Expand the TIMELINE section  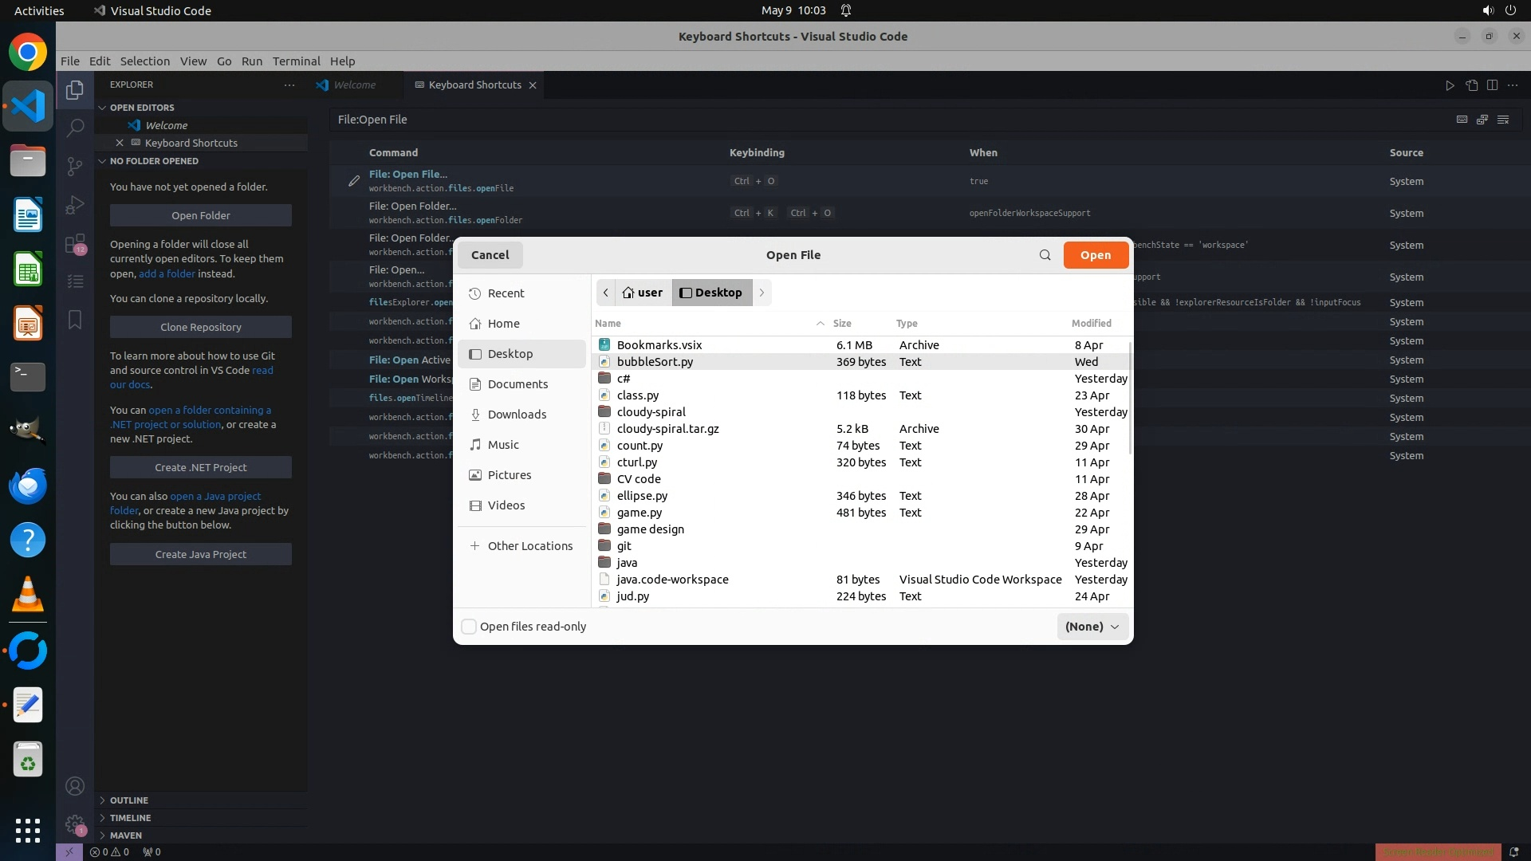point(130,818)
